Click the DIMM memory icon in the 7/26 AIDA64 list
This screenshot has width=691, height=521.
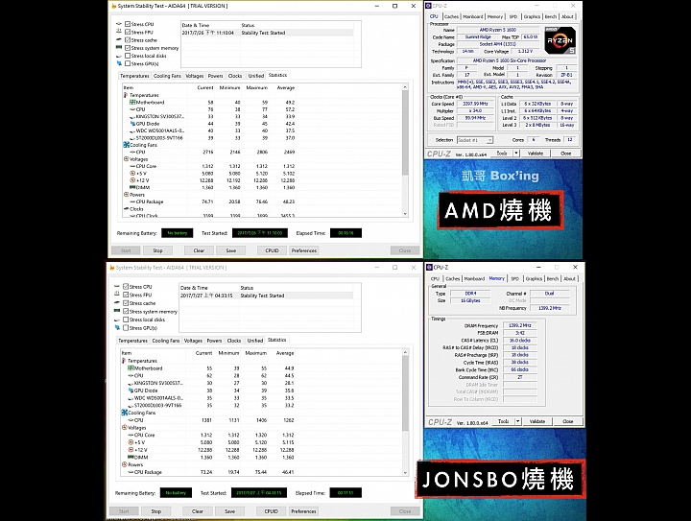point(132,187)
